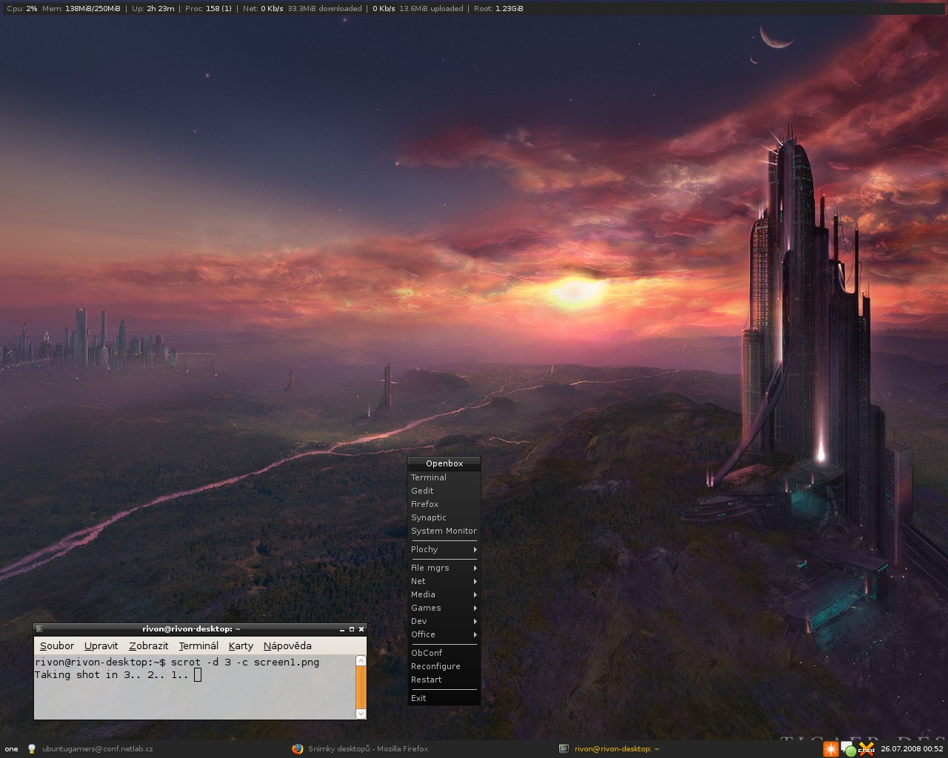The height and width of the screenshot is (758, 948).
Task: Click the Cpu 2% status entry
Action: tap(22, 9)
